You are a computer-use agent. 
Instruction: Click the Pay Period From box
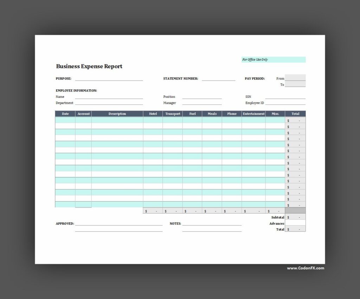tap(295, 78)
